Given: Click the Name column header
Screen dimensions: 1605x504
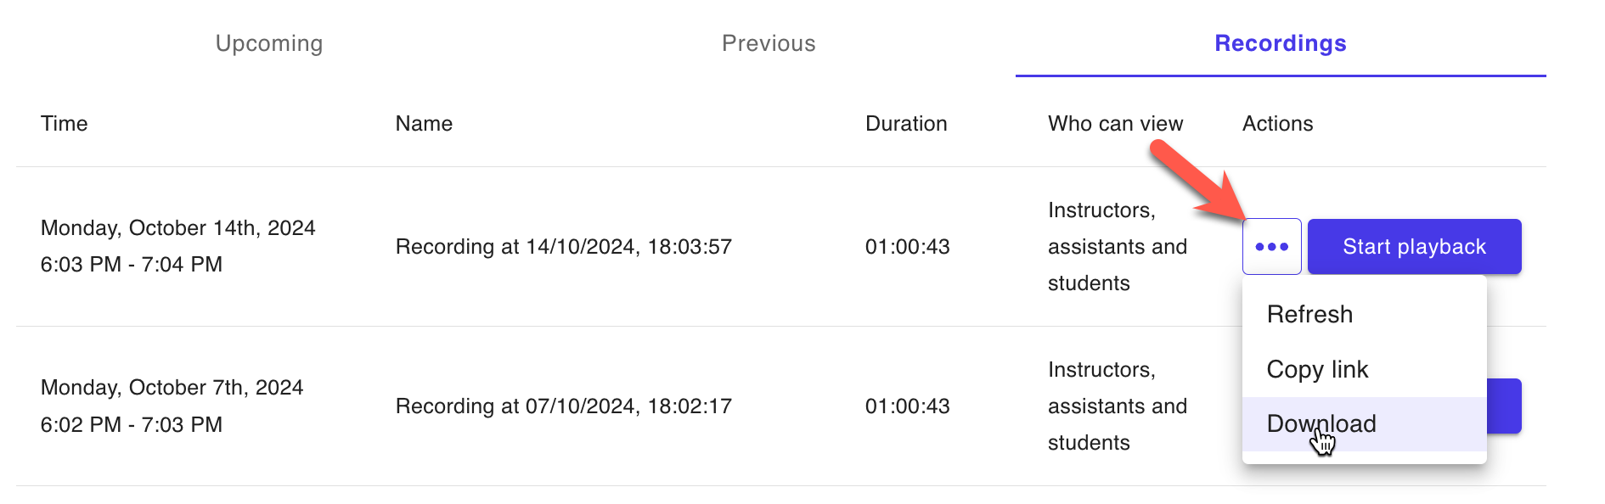Looking at the screenshot, I should click(424, 124).
